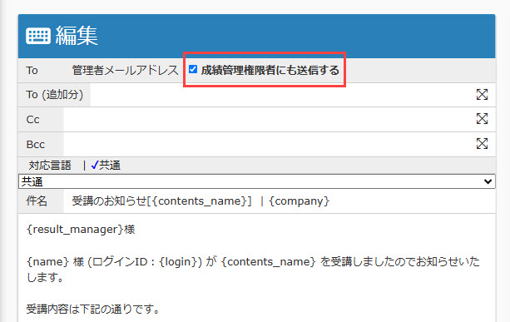
Task: Expand the To (追加分) field
Action: (482, 95)
